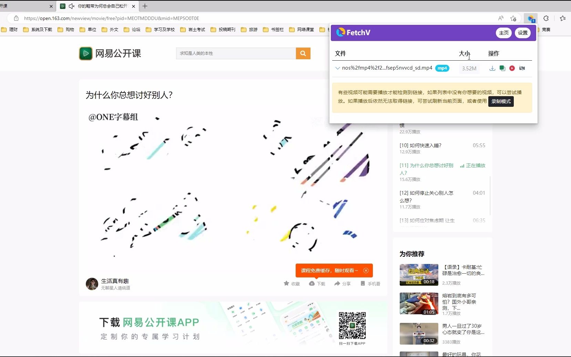Open the 竞赛 bookmarks folder

[544, 30]
